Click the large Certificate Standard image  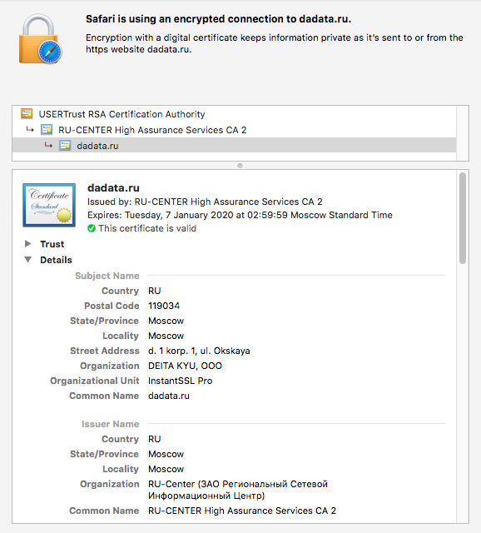point(49,205)
